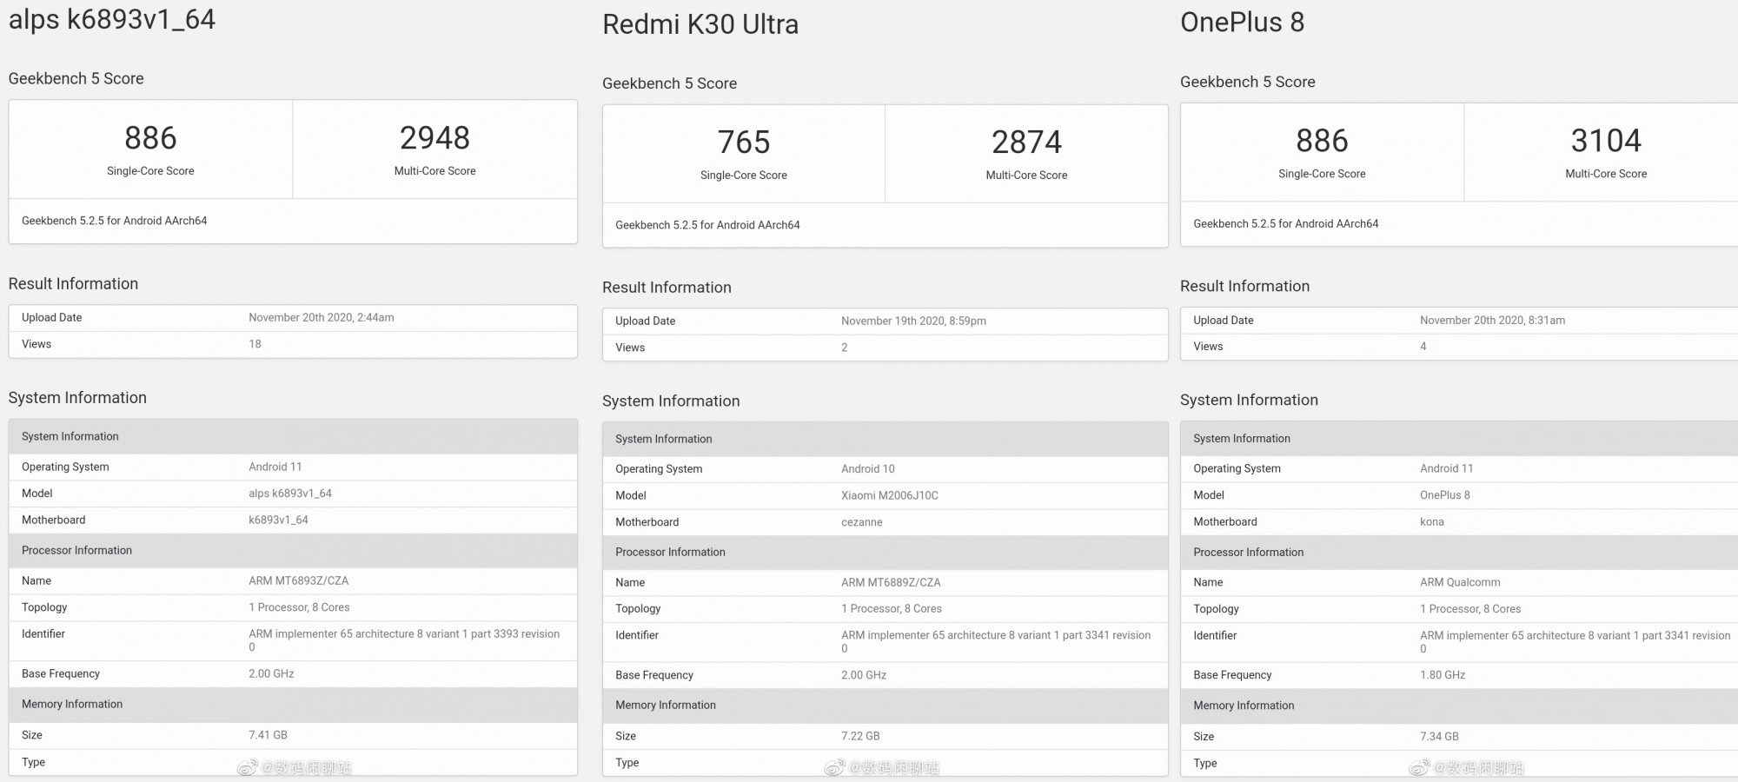Click processor name ARM MT6893Z/CZA
1738x782 pixels.
[x=298, y=581]
